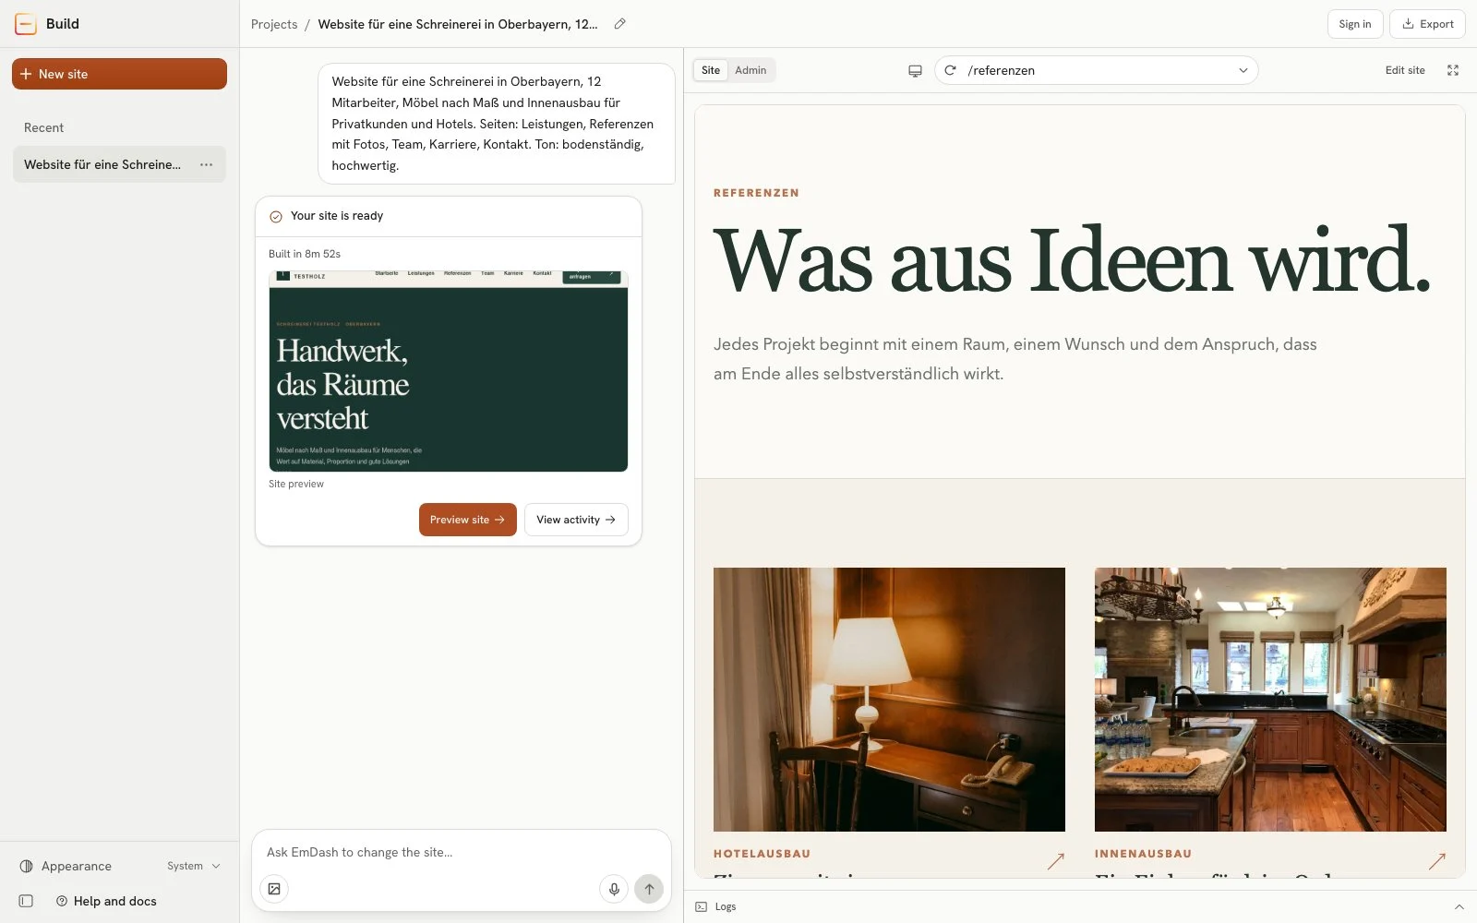The image size is (1477, 923).
Task: Open options menu for recent Schreinerei site
Action: [x=206, y=164]
